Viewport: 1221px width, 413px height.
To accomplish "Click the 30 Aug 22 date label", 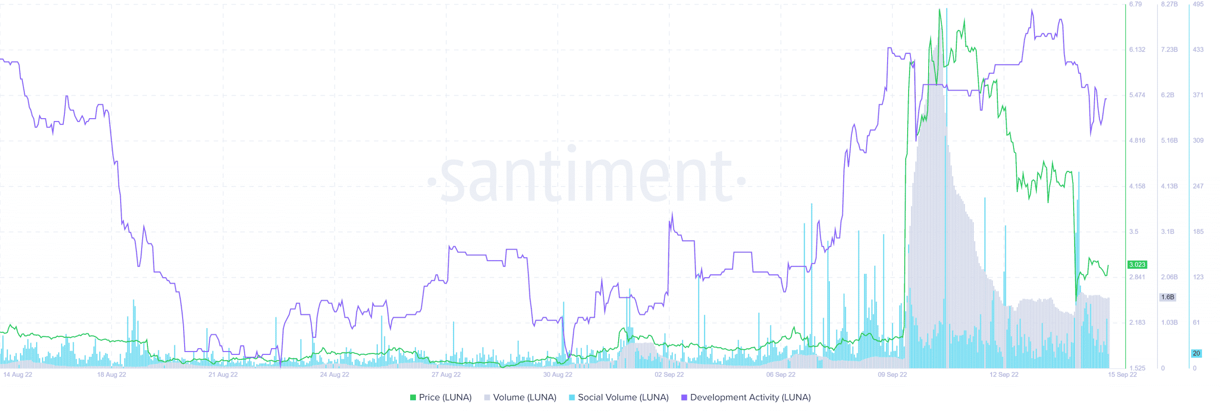I will tap(558, 374).
